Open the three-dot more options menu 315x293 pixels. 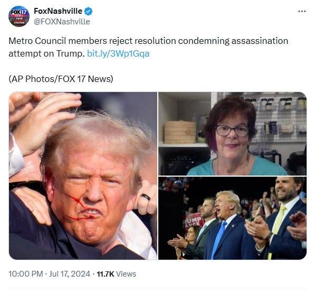(x=302, y=11)
